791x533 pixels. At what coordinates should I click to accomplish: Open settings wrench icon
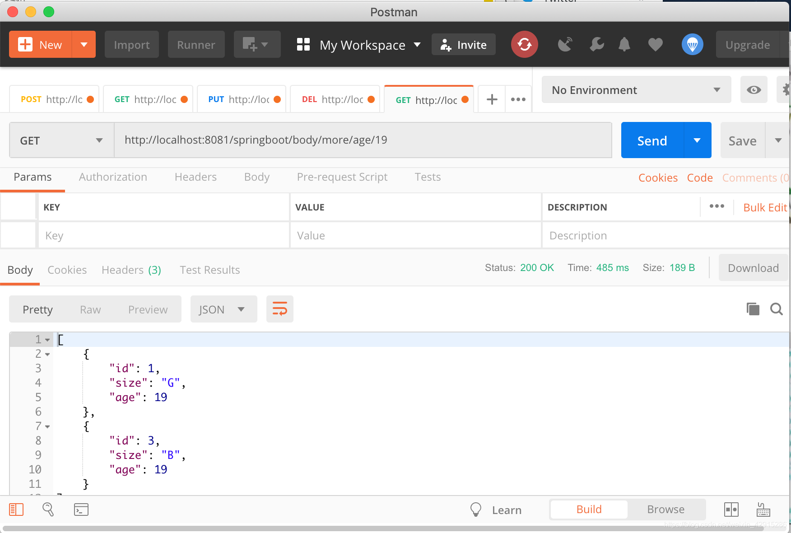click(x=596, y=44)
